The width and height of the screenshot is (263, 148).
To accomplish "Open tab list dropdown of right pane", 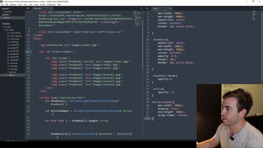I will coord(261,8).
